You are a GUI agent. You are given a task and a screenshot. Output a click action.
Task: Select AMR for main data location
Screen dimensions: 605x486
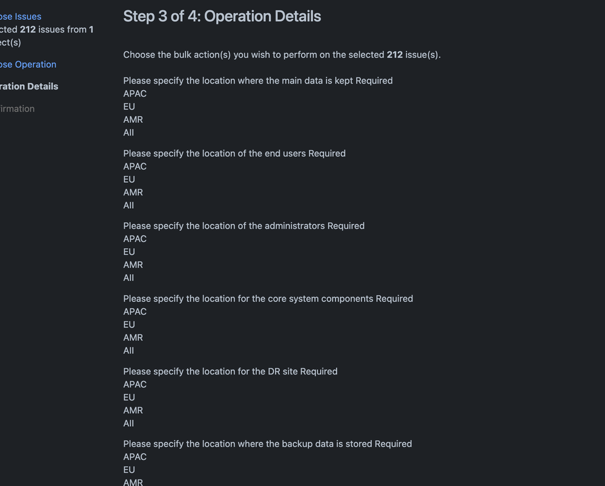tap(133, 119)
